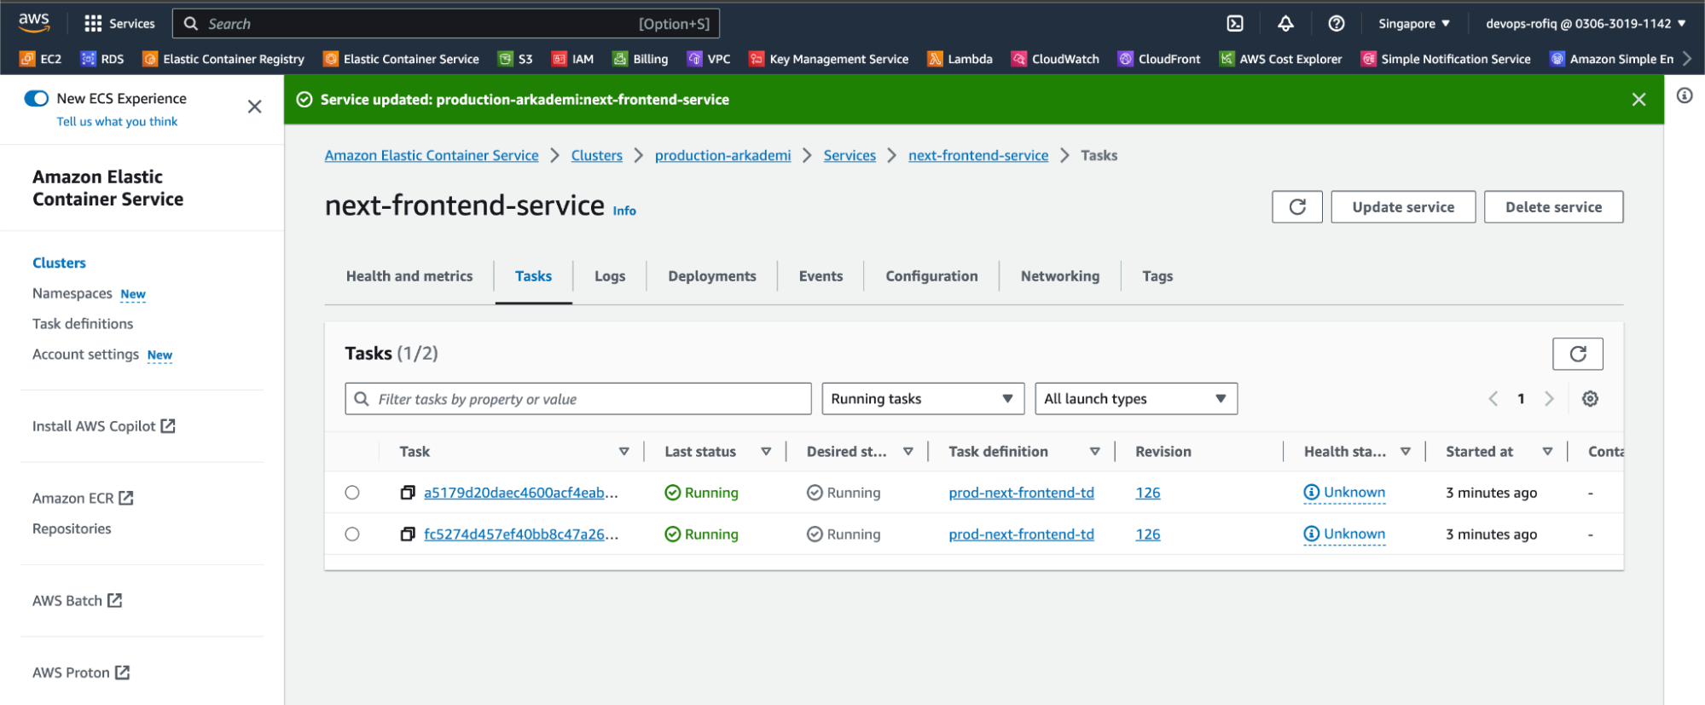Toggle the New ECS Experience switch
Image resolution: width=1705 pixels, height=705 pixels.
click(37, 99)
